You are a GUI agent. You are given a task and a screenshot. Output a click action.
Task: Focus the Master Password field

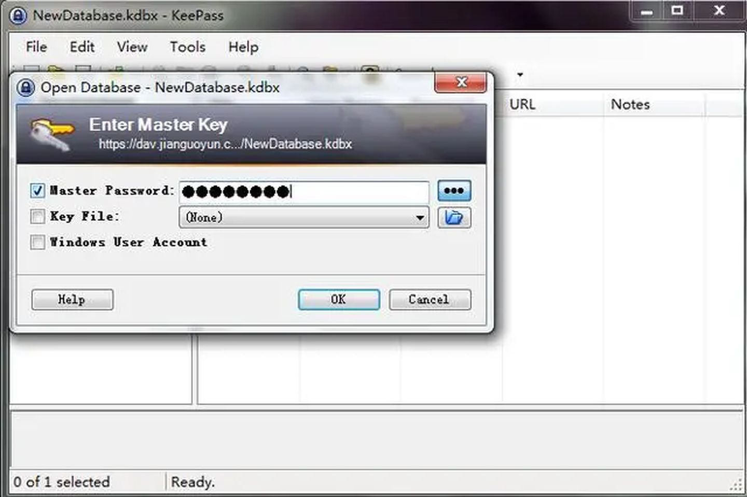pos(304,192)
